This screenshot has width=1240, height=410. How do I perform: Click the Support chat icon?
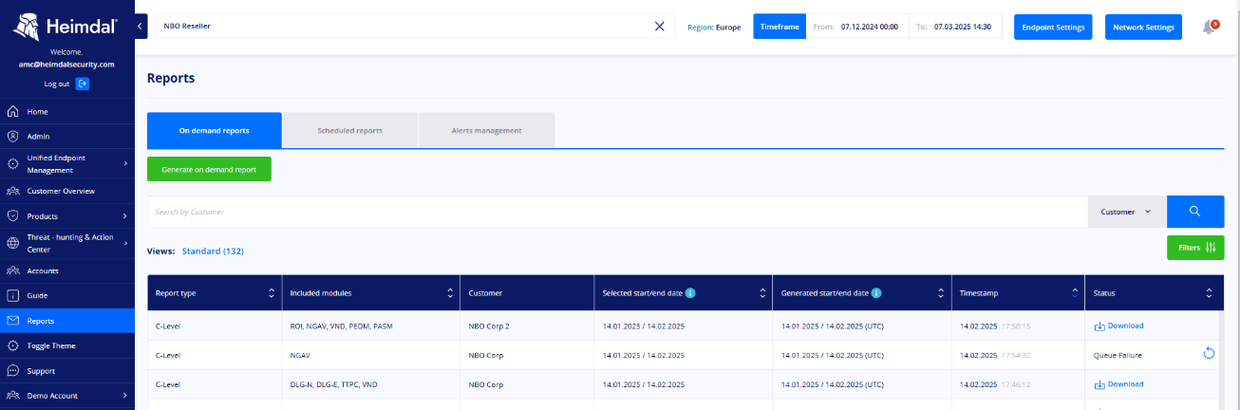[x=13, y=370]
